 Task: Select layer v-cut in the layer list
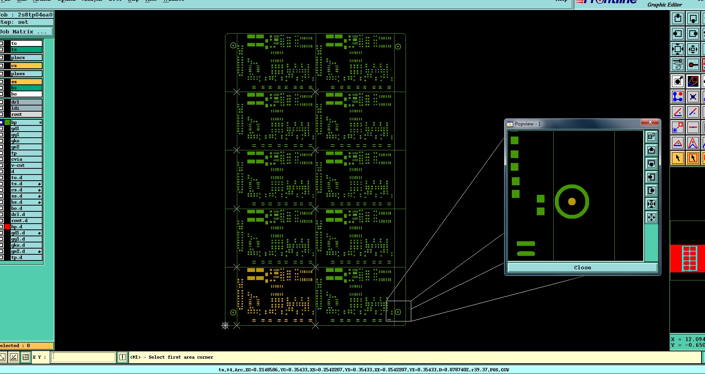tap(26, 165)
